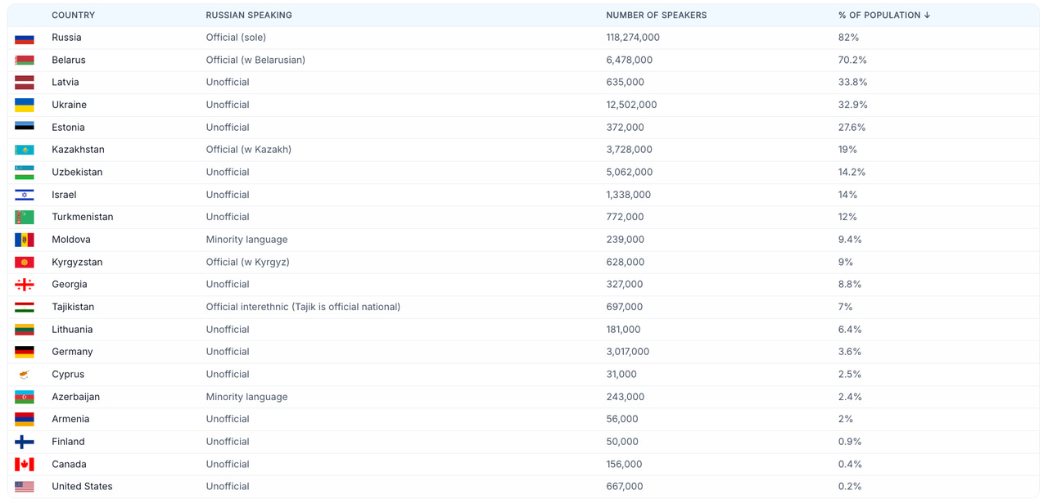Click Azerbaijan's 'Minority language' cell
This screenshot has width=1048, height=504.
pos(246,397)
